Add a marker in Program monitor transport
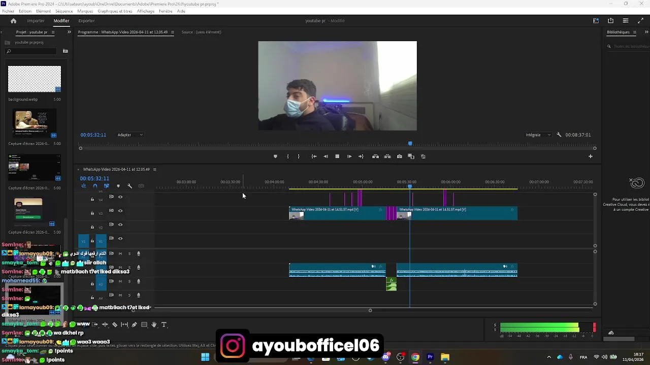 275,156
